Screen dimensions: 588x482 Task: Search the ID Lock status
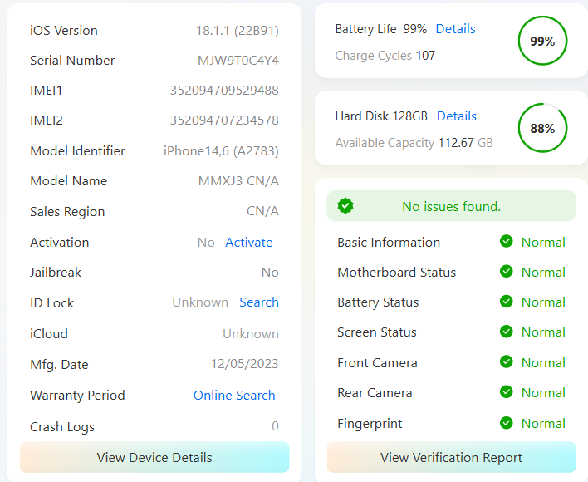pos(258,302)
